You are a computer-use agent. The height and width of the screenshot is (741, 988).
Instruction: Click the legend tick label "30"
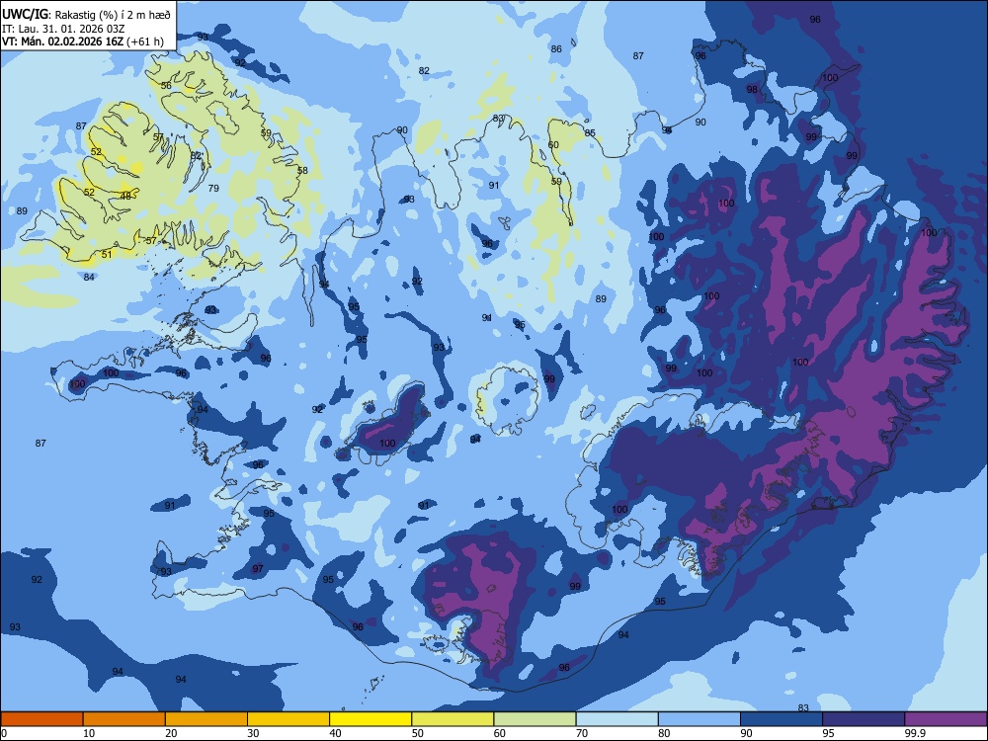pyautogui.click(x=253, y=733)
